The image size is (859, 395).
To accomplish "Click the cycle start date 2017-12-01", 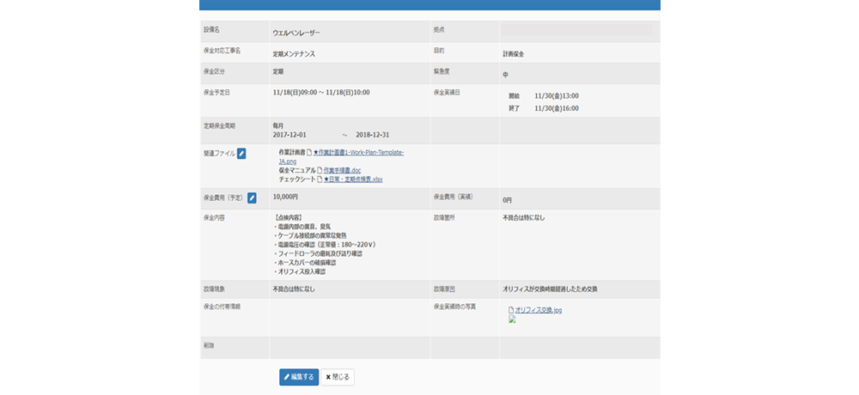I will click(289, 135).
